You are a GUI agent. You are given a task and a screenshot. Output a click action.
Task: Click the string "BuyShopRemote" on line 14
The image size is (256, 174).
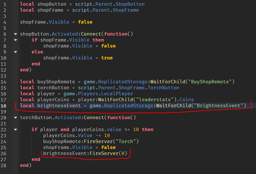point(210,82)
